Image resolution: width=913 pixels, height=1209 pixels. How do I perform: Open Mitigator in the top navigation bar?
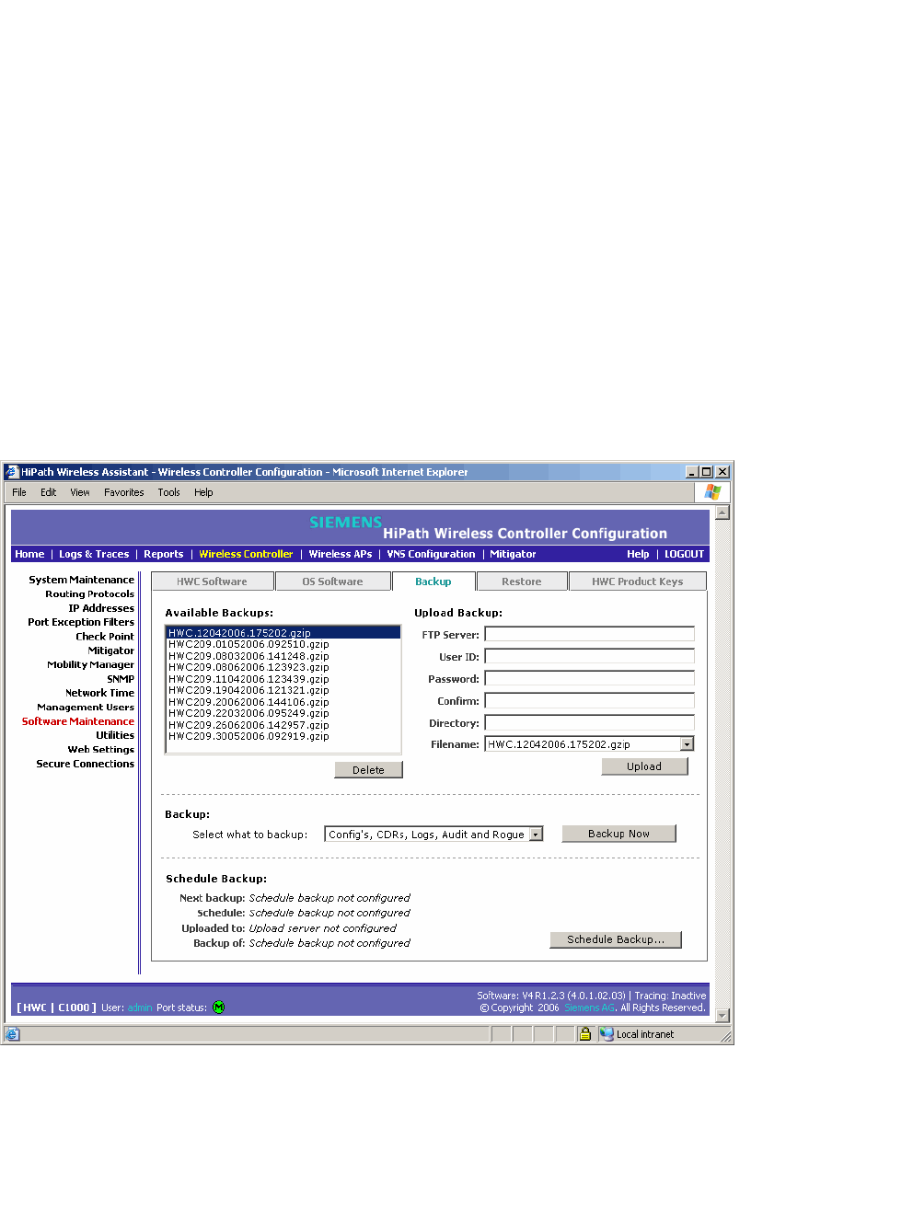point(513,554)
